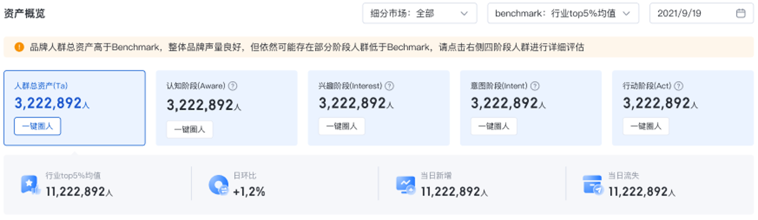Expand the benchmark 行业top5%均值 dropdown
758x220 pixels.
[x=563, y=13]
